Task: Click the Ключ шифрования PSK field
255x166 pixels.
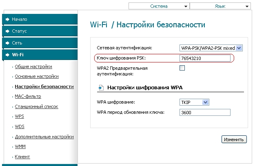Action: [205, 59]
